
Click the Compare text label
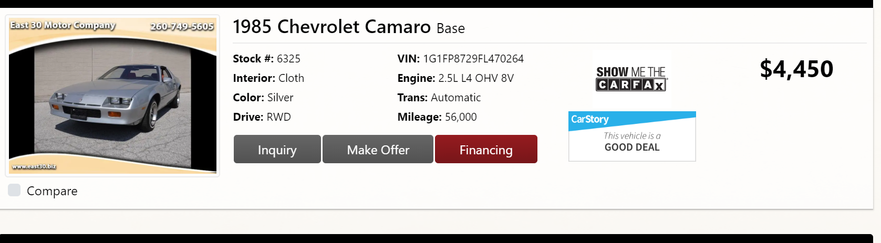[x=52, y=191]
